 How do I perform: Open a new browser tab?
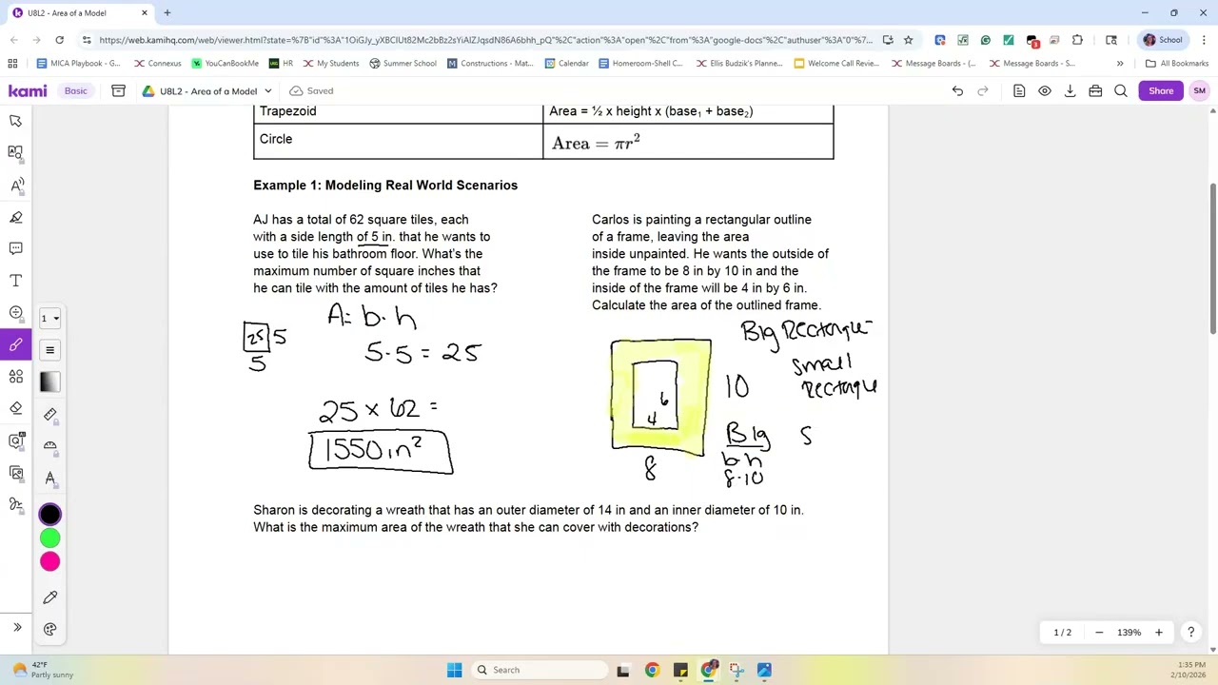(x=167, y=13)
